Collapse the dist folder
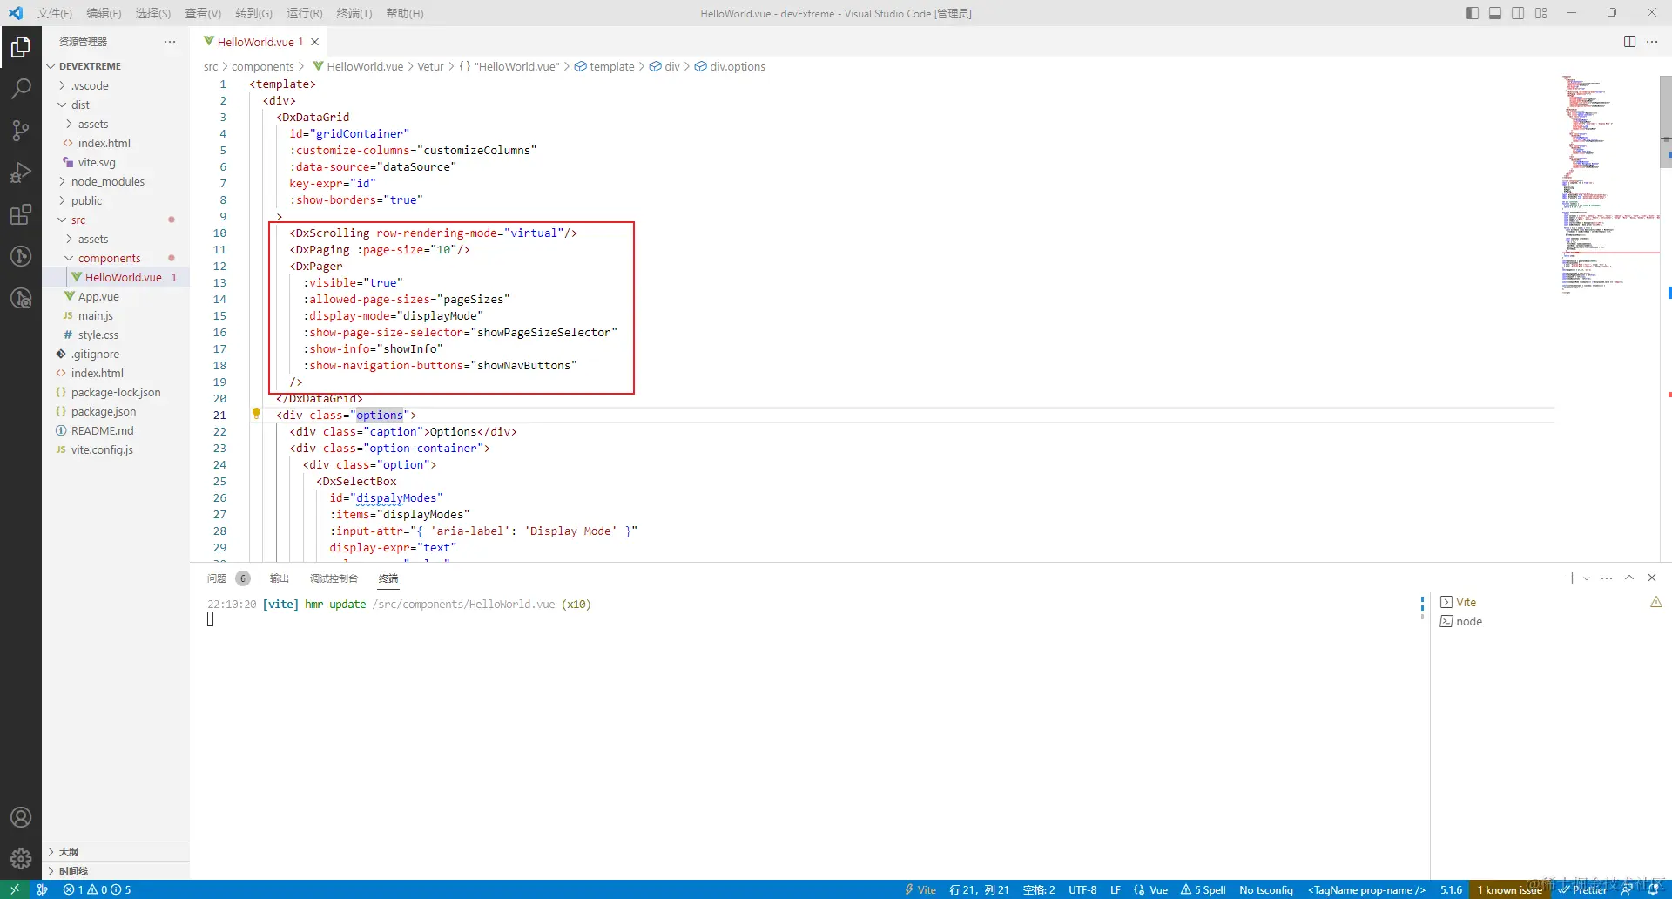Image resolution: width=1672 pixels, height=899 pixels. 116,105
